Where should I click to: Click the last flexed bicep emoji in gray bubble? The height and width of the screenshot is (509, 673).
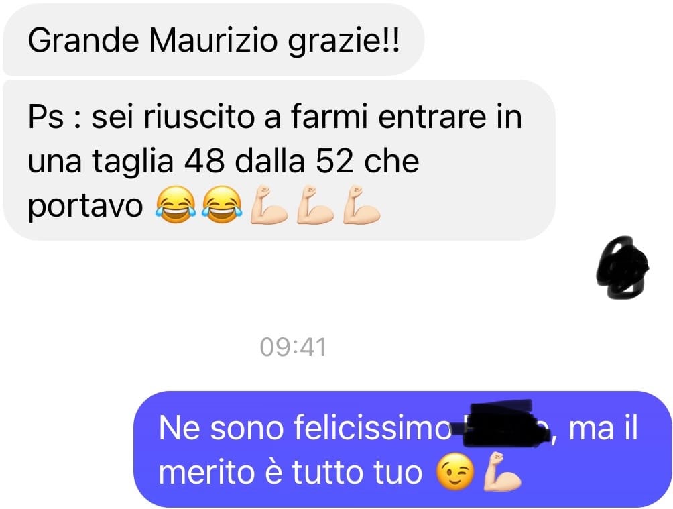(x=361, y=205)
